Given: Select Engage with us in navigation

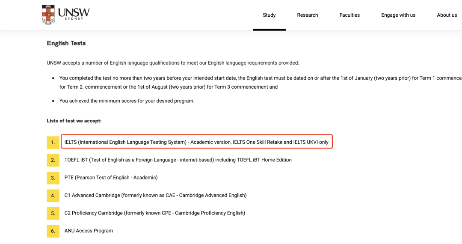Looking at the screenshot, I should coord(398,15).
